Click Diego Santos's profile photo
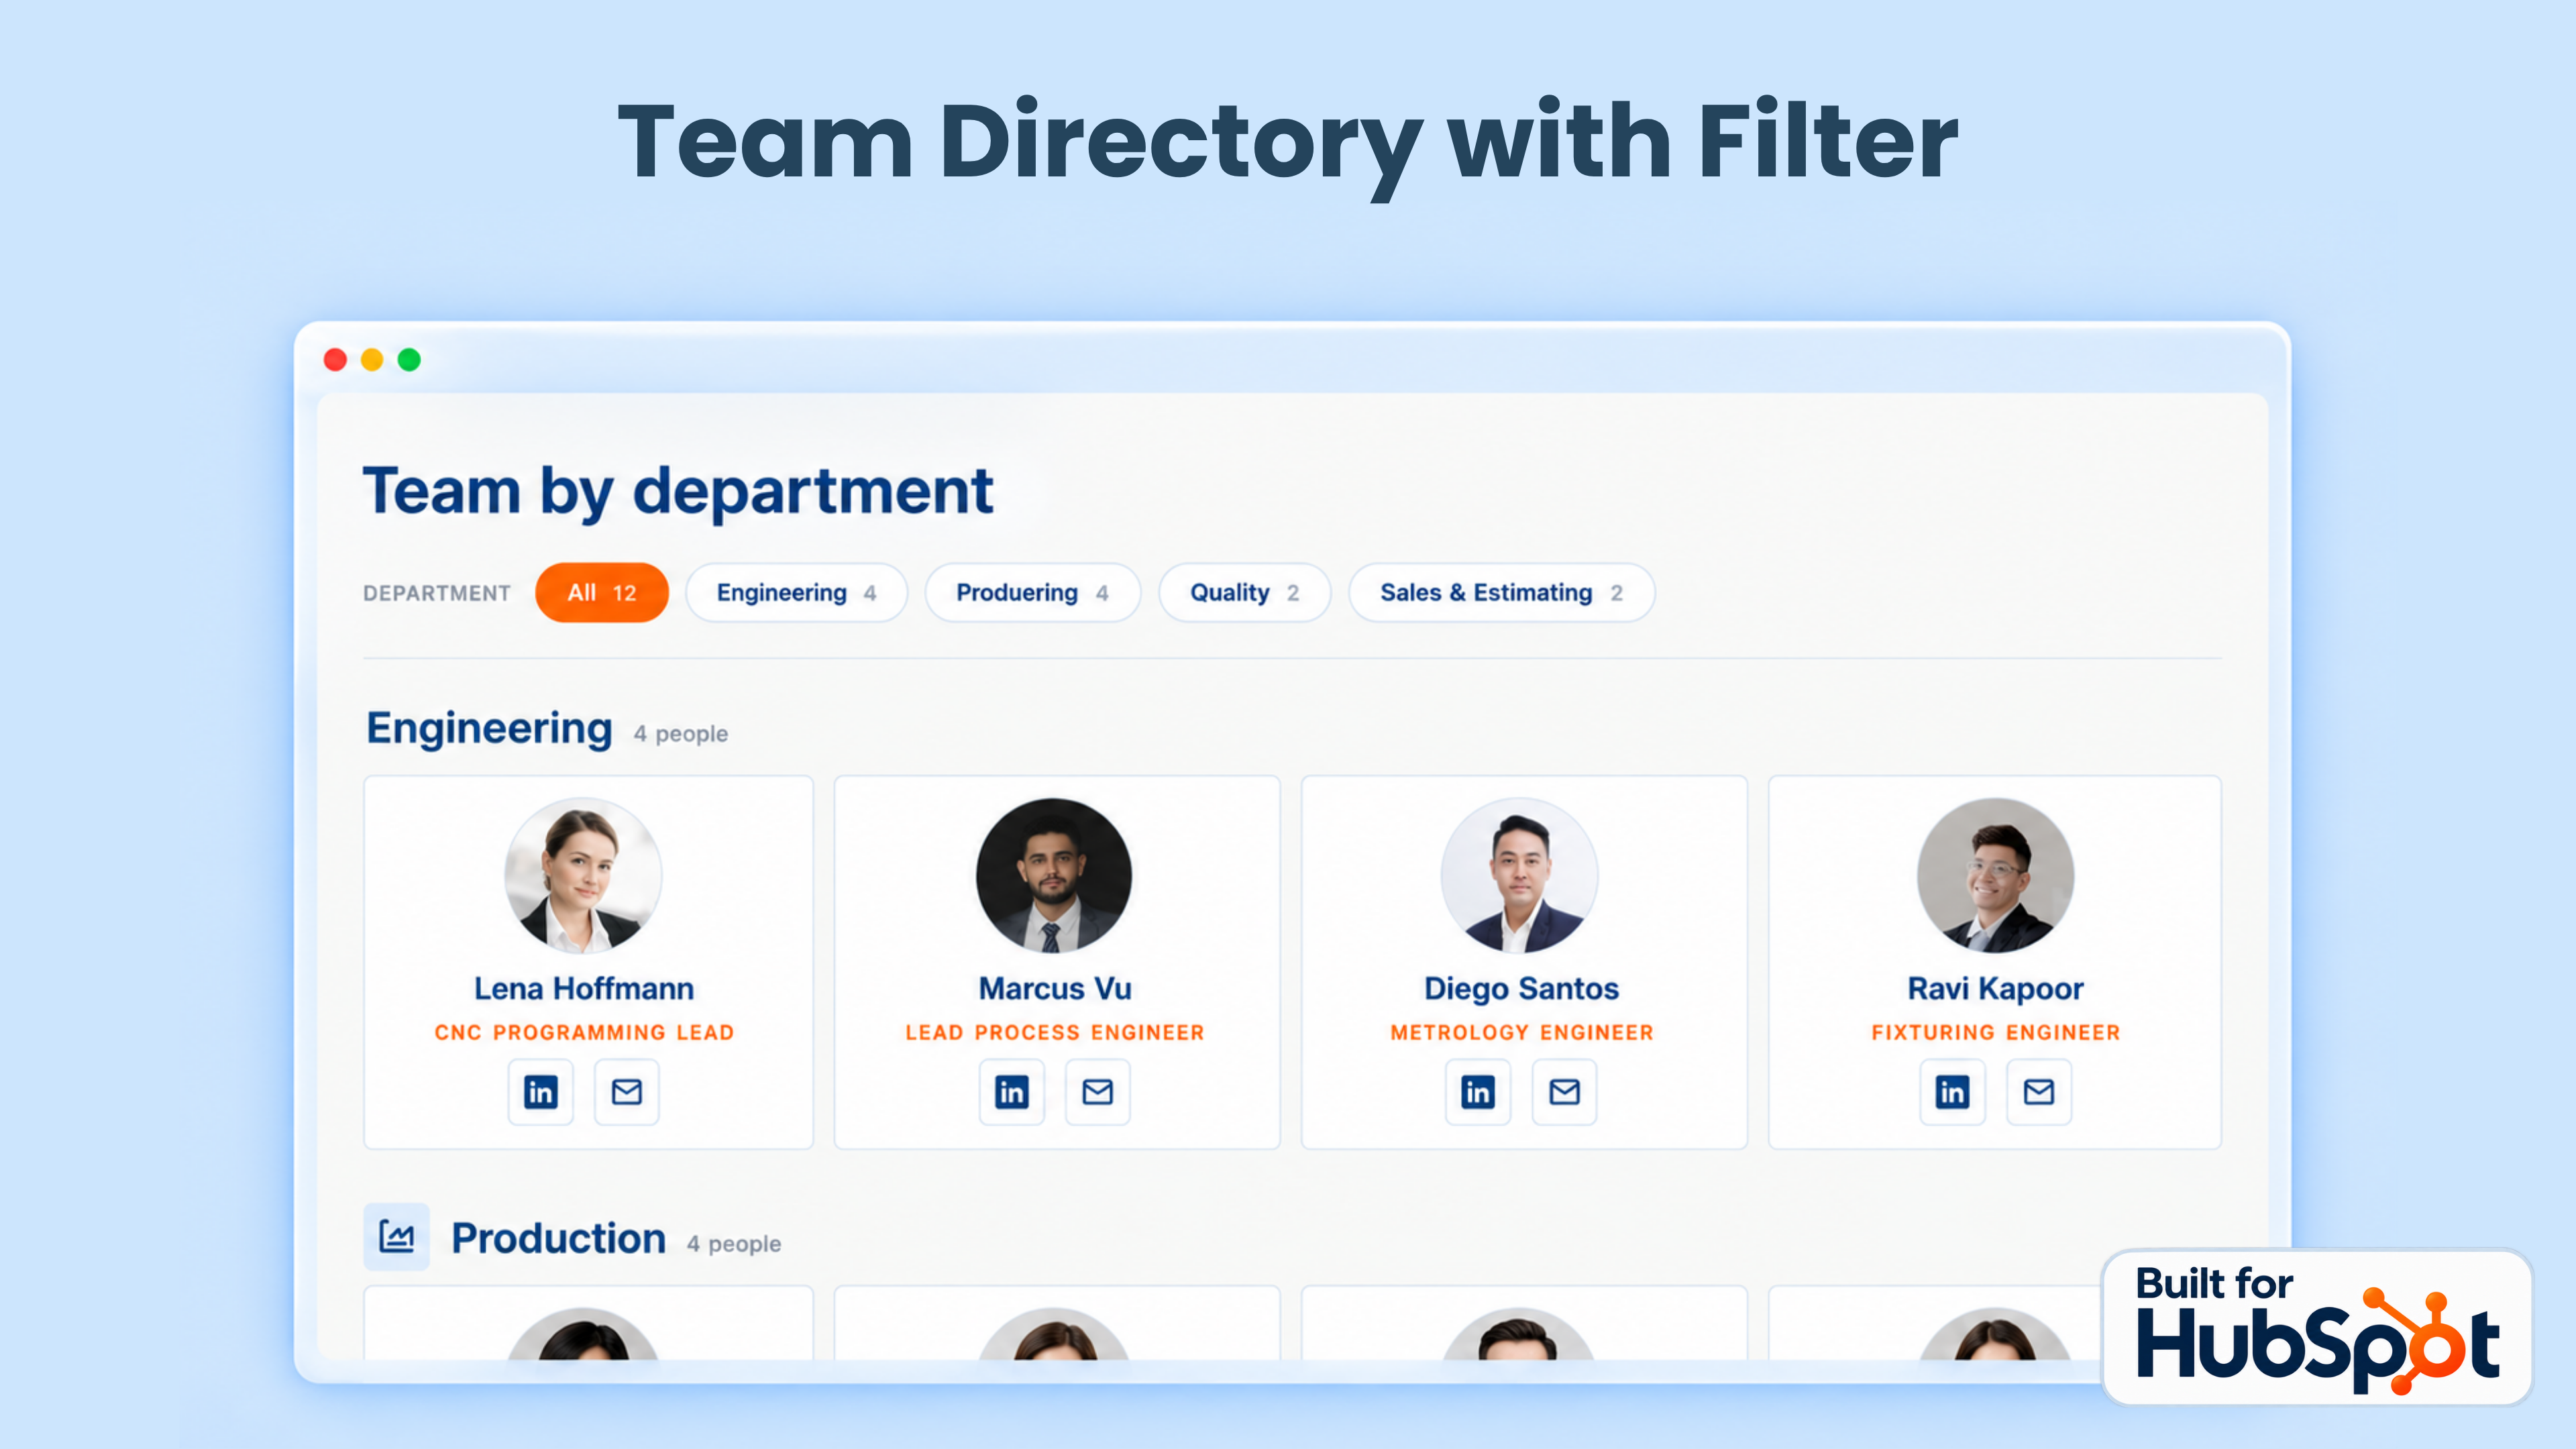Screen dimensions: 2576x1449 (1520, 875)
